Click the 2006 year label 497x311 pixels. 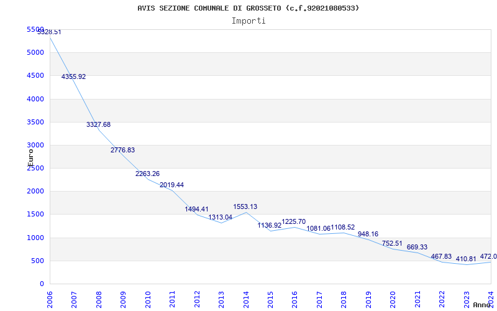(x=50, y=300)
